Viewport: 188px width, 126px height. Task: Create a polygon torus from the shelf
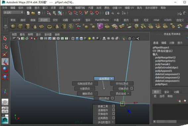click(x=49, y=27)
